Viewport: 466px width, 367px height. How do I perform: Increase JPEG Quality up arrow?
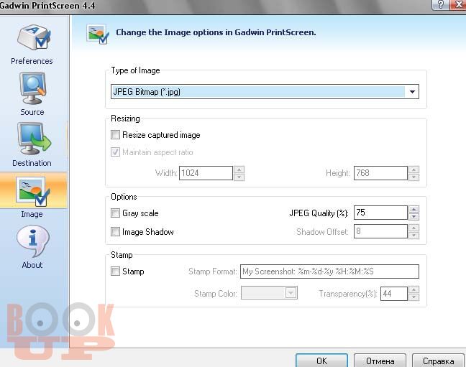tap(414, 209)
